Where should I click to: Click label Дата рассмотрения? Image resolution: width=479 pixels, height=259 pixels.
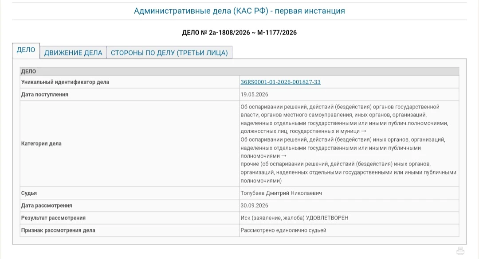pyautogui.click(x=47, y=205)
